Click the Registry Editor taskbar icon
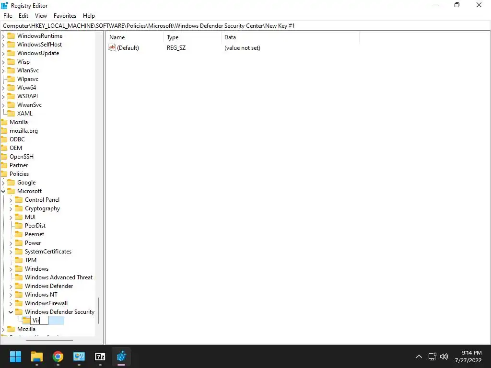 point(121,356)
